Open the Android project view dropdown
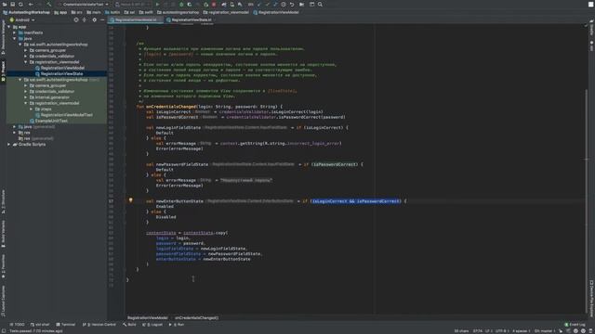 click(22, 19)
